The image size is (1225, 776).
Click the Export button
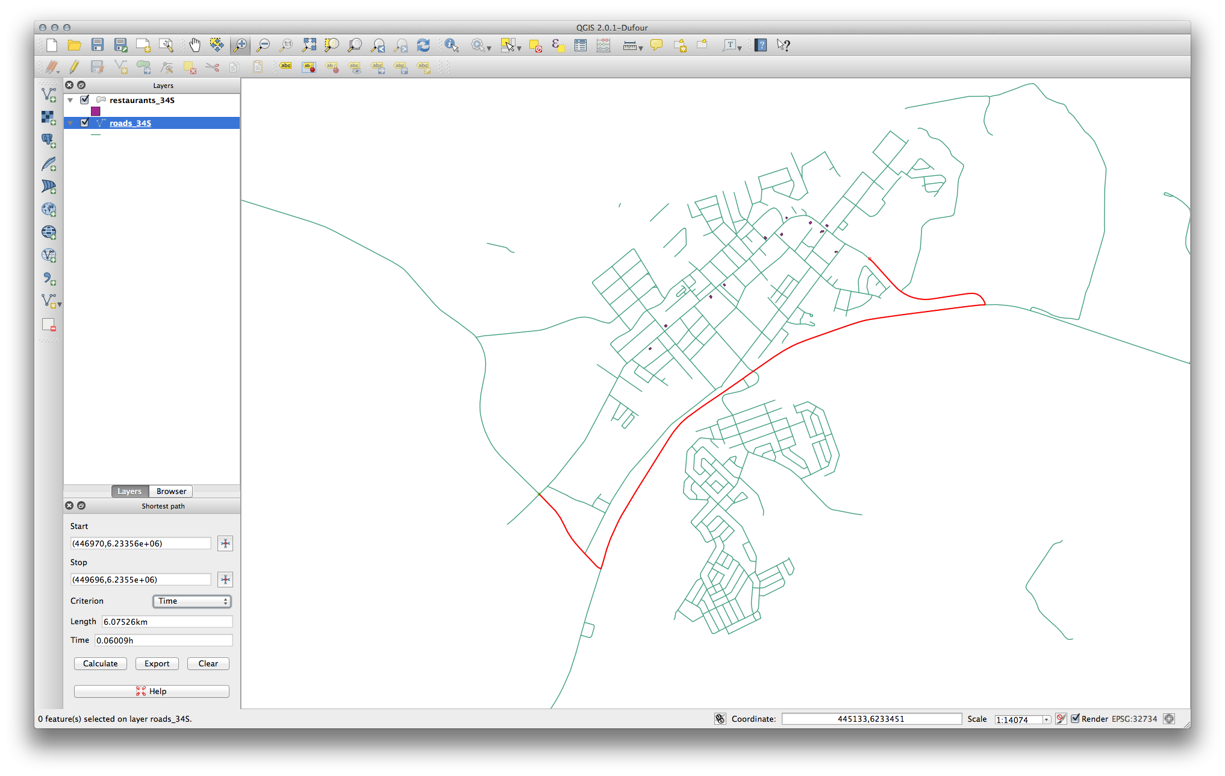tap(157, 664)
